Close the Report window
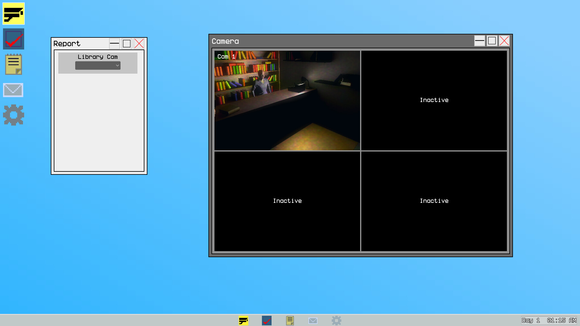The height and width of the screenshot is (326, 580). point(139,44)
